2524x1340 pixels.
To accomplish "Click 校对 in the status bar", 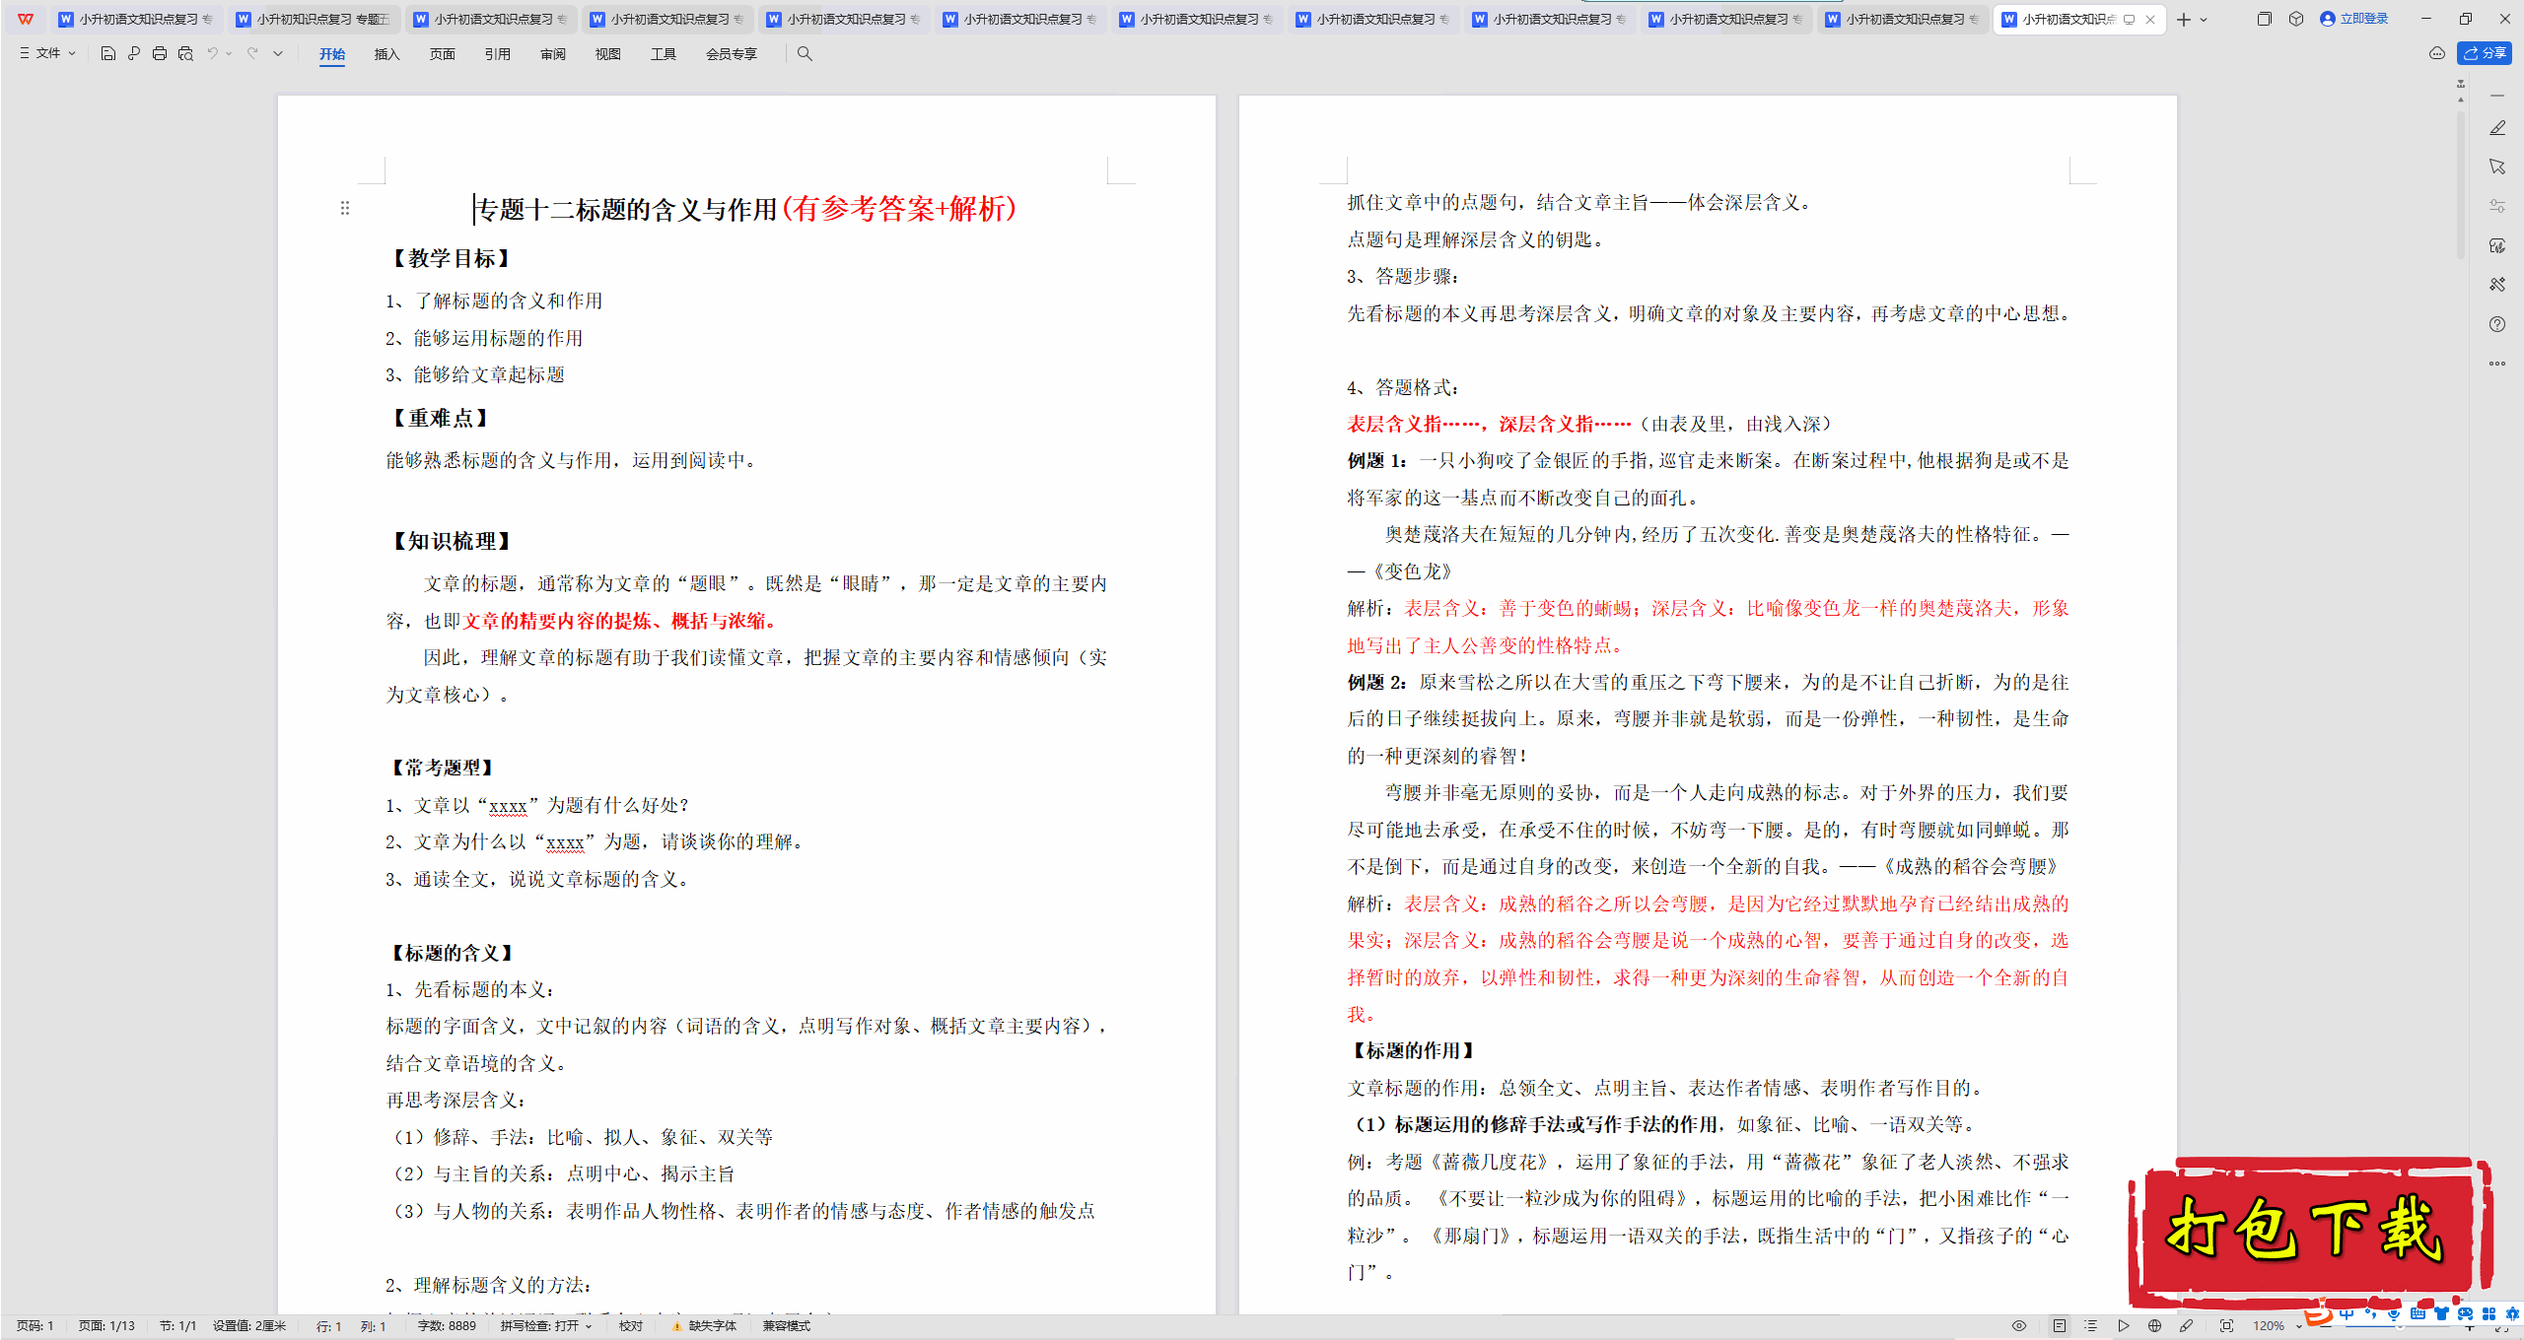I will [631, 1326].
